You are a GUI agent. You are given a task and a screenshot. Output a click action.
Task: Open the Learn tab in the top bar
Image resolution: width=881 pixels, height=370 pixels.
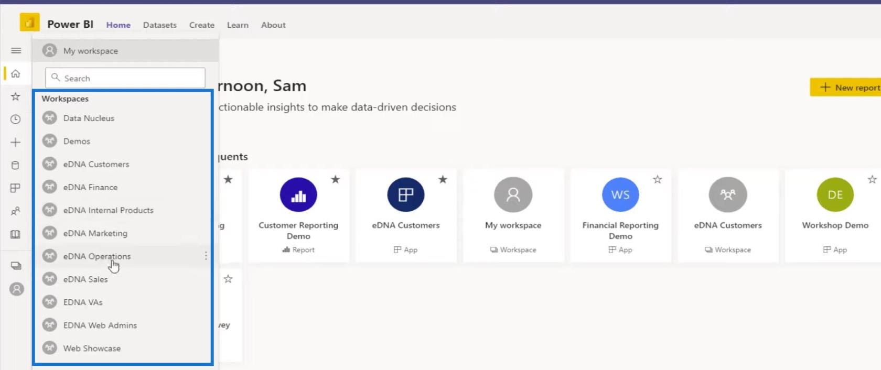coord(238,25)
